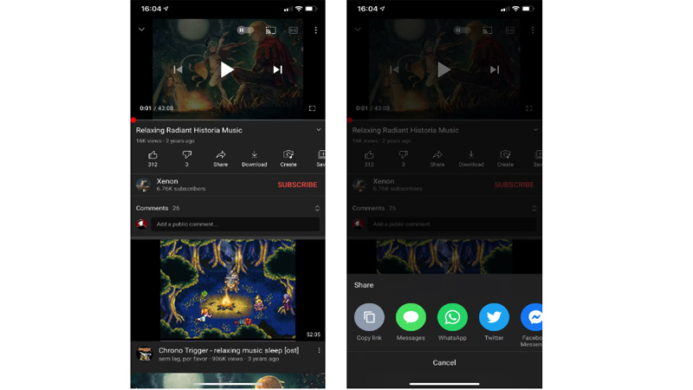Open options for the Chrono Trigger video

coord(319,350)
